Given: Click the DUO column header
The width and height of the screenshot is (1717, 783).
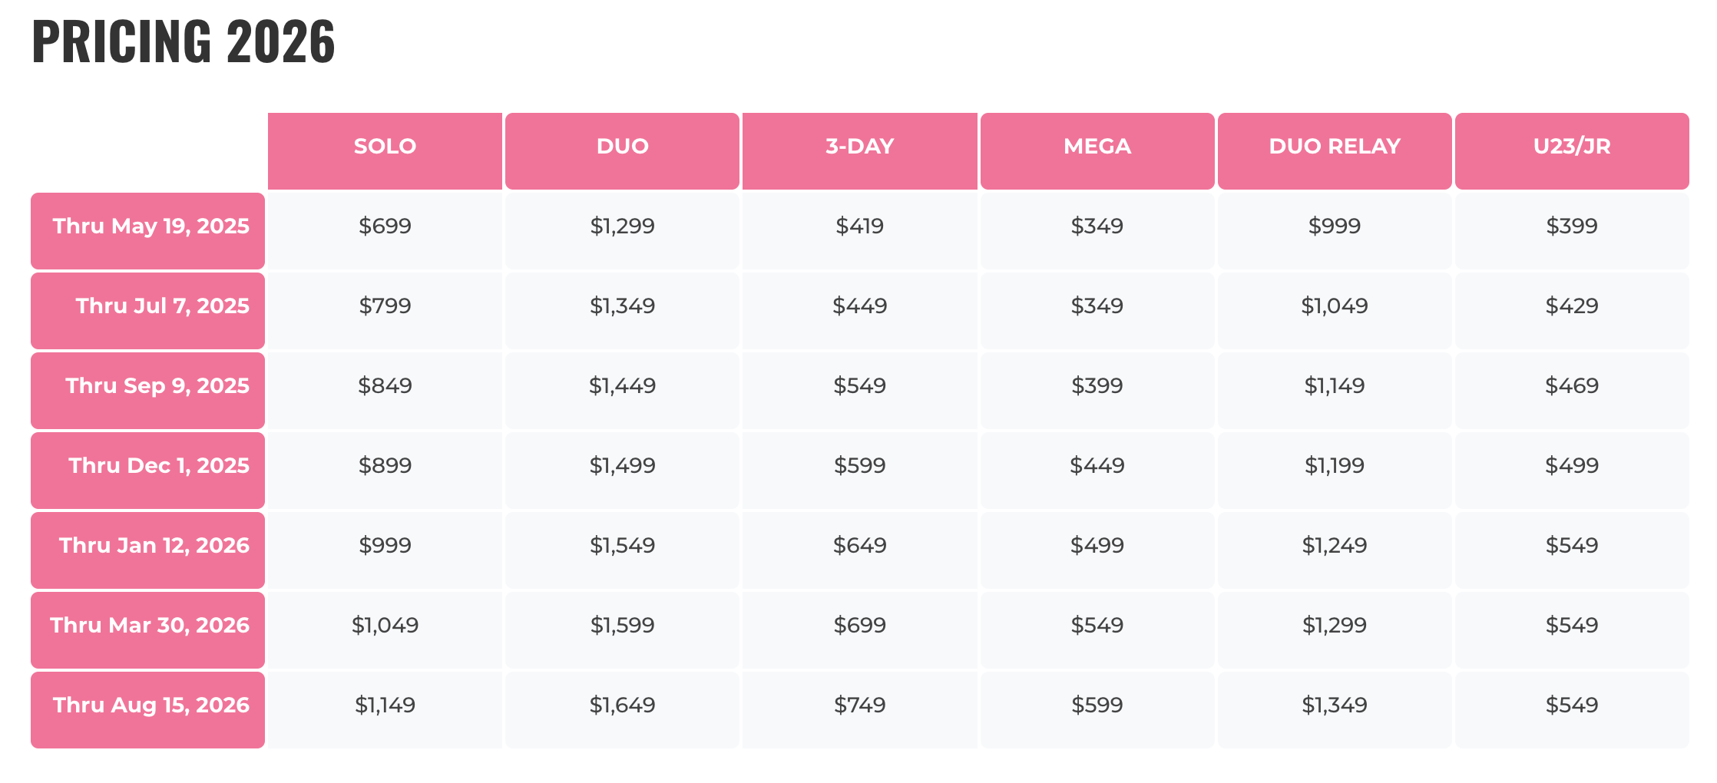Looking at the screenshot, I should click(622, 147).
